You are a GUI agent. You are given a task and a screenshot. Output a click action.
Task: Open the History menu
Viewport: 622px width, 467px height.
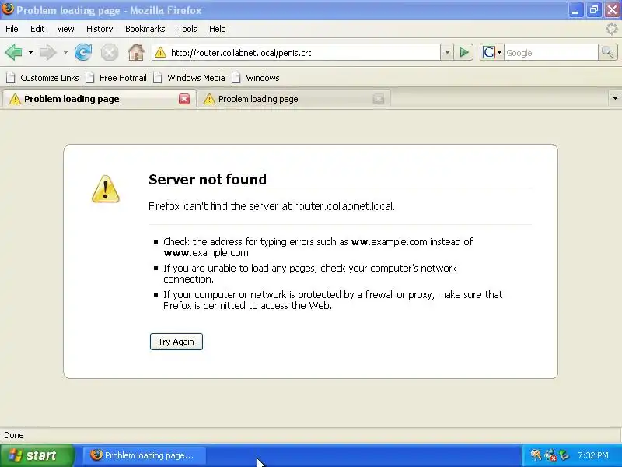coord(100,29)
